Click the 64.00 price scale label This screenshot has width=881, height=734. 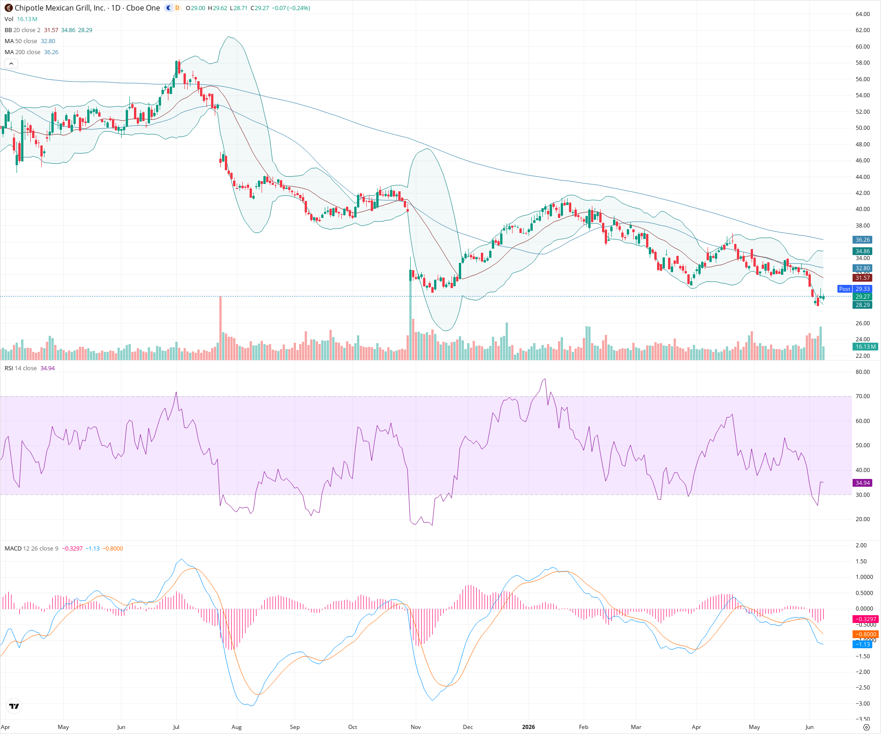click(x=863, y=14)
